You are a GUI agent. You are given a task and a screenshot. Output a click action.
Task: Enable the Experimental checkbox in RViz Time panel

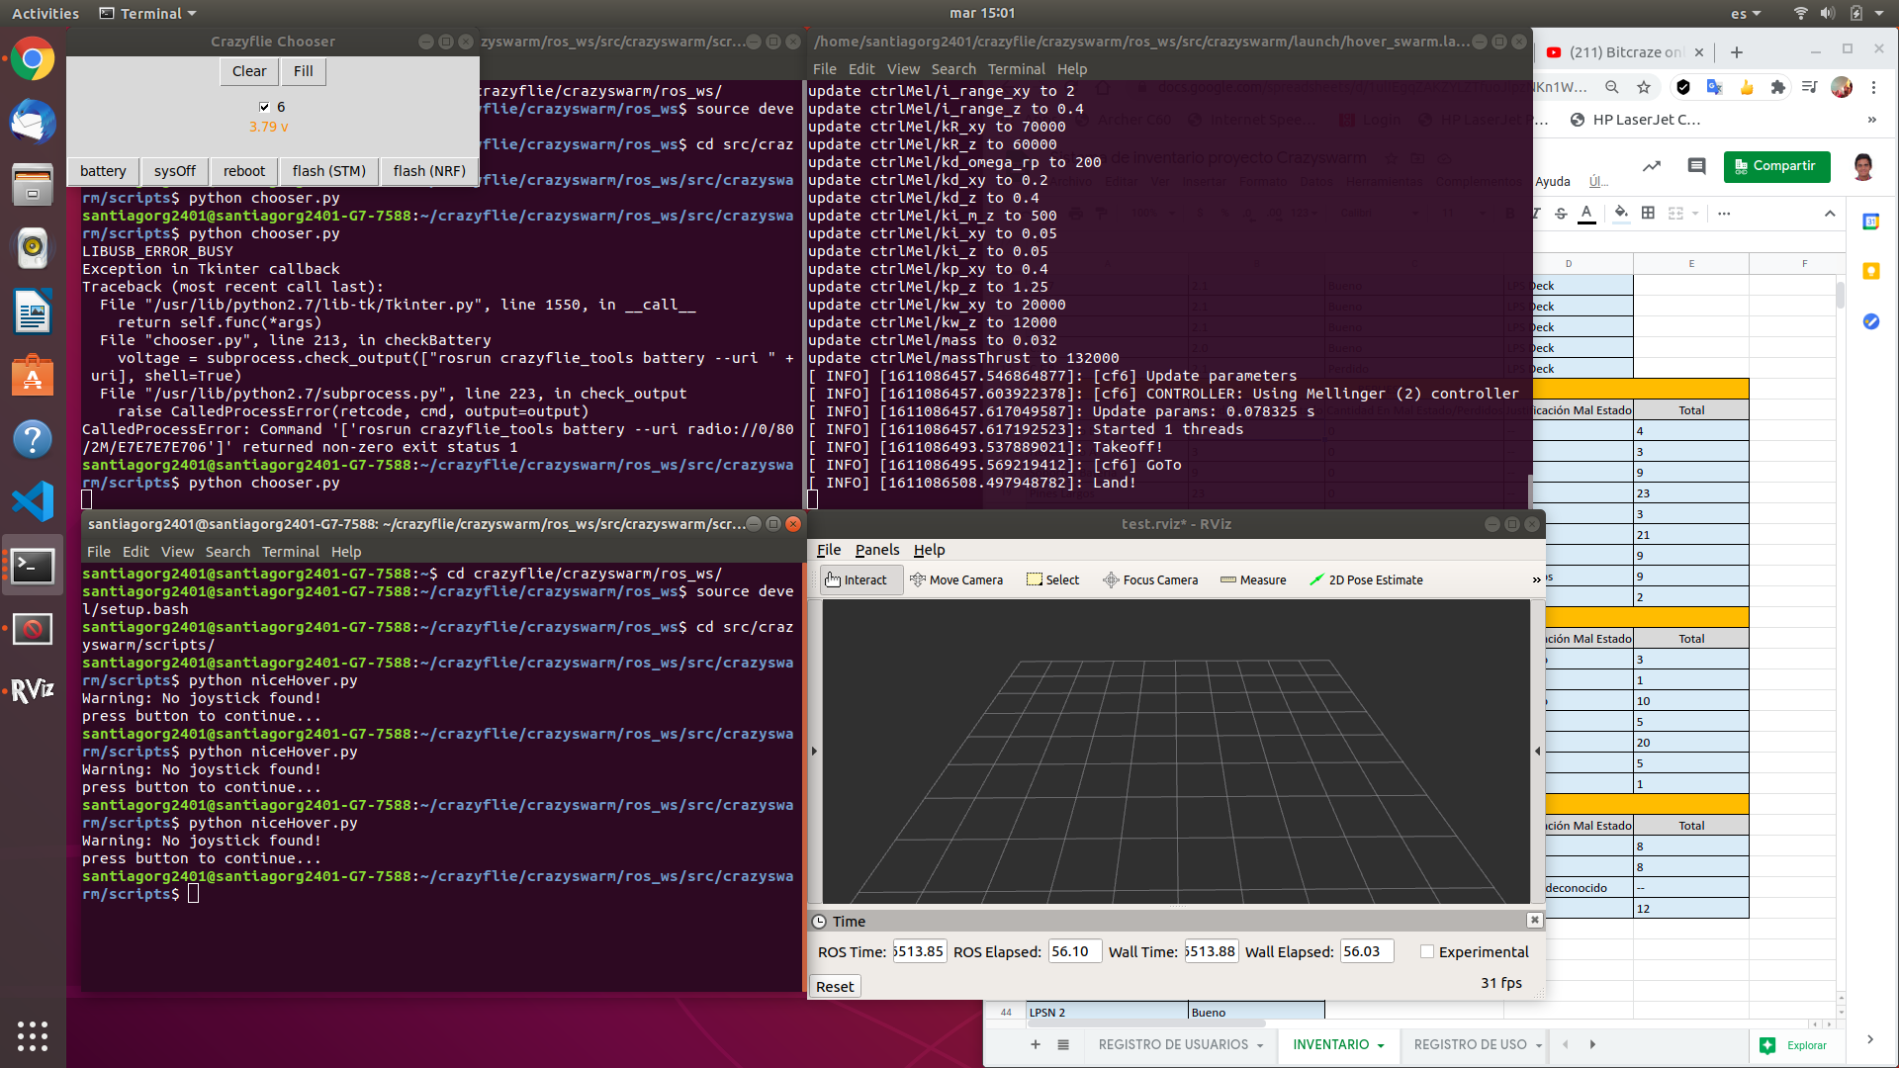point(1427,951)
